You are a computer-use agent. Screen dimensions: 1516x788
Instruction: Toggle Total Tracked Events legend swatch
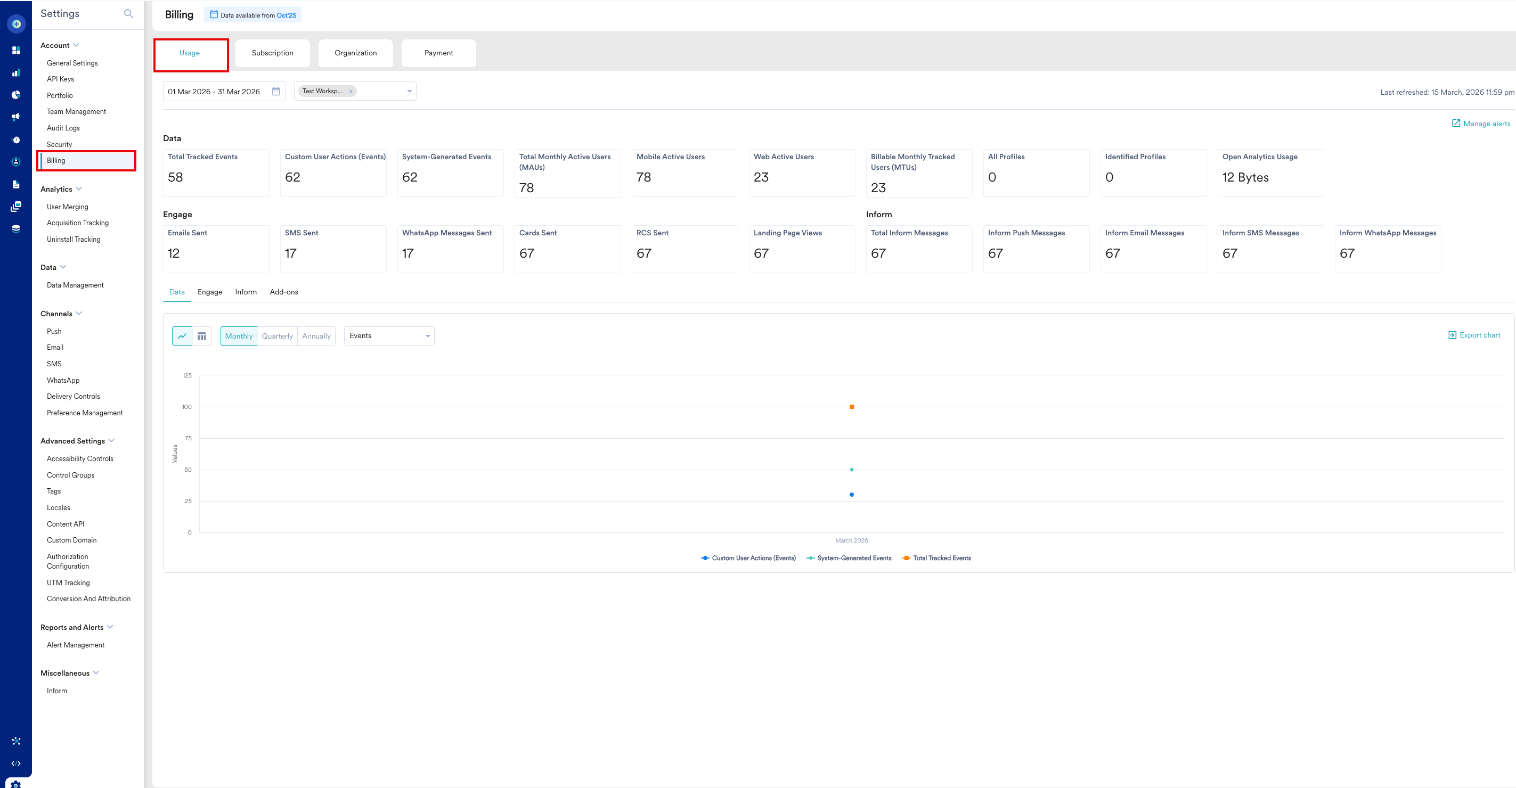coord(906,558)
